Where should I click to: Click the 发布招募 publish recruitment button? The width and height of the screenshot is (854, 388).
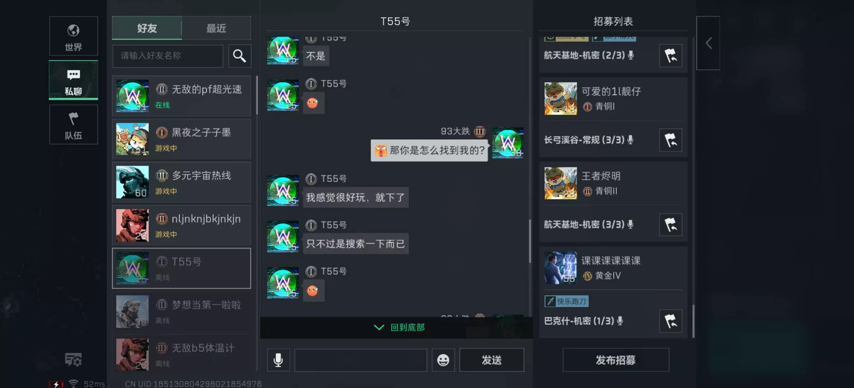616,360
